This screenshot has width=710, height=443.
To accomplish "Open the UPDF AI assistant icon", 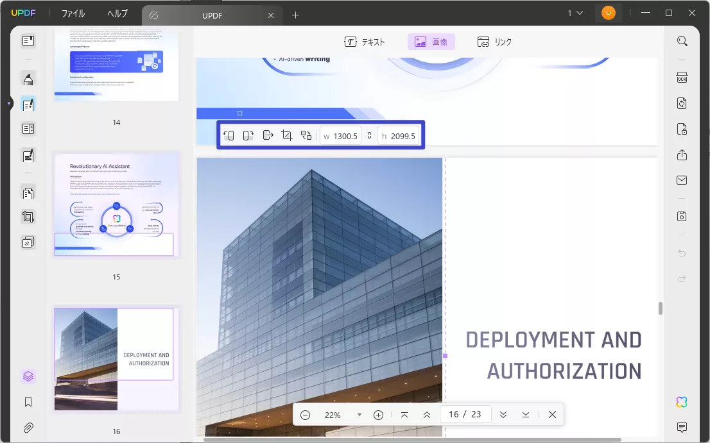I will [682, 402].
